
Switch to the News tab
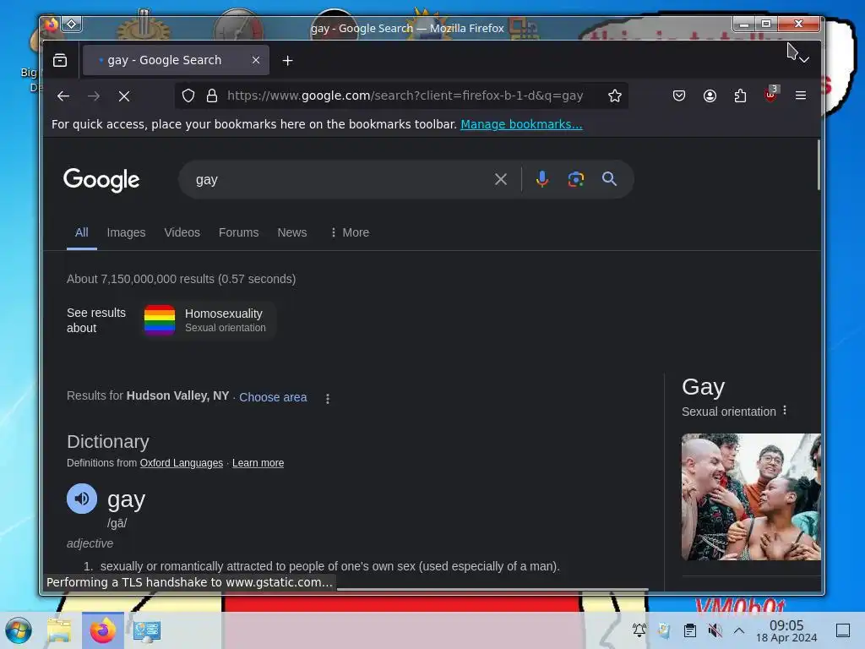pyautogui.click(x=291, y=233)
